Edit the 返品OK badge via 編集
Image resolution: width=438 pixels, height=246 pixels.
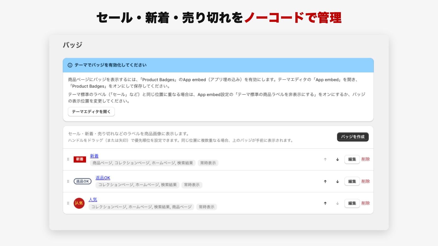[x=352, y=181]
